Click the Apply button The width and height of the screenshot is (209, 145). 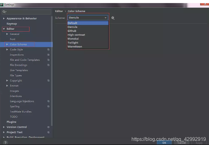click(199, 143)
